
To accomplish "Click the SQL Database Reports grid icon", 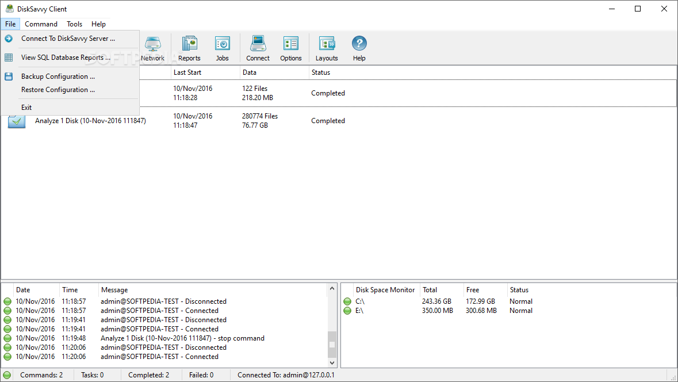I will tap(9, 58).
